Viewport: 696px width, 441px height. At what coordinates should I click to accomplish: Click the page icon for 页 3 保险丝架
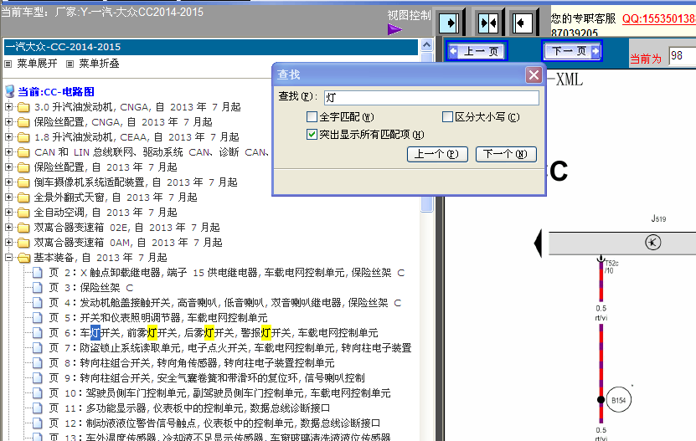tap(38, 288)
